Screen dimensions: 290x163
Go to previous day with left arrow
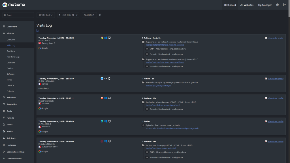(59, 15)
